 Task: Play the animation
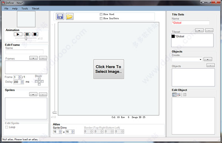pyautogui.click(x=18, y=34)
